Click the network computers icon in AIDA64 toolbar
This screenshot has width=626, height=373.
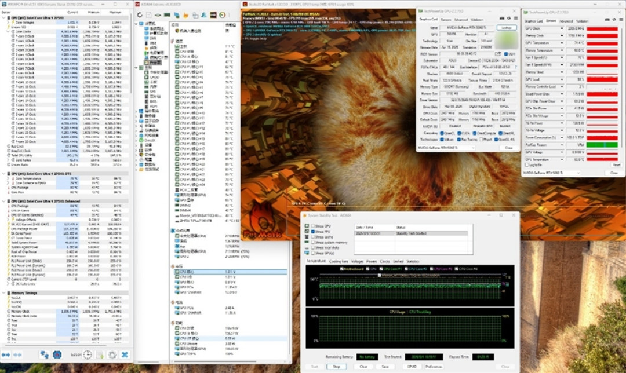176,15
